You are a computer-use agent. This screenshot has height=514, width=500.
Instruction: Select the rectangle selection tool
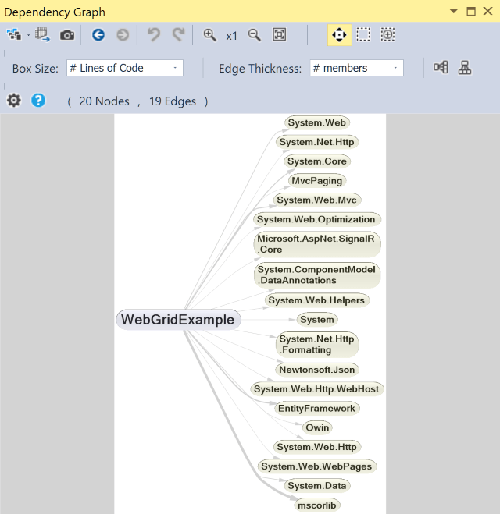click(x=363, y=34)
